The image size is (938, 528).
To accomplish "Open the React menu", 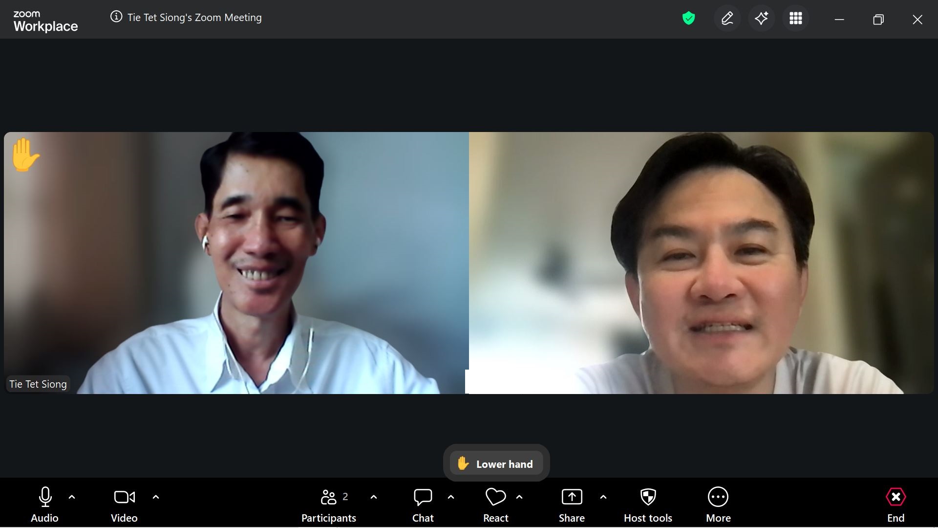I will click(495, 505).
